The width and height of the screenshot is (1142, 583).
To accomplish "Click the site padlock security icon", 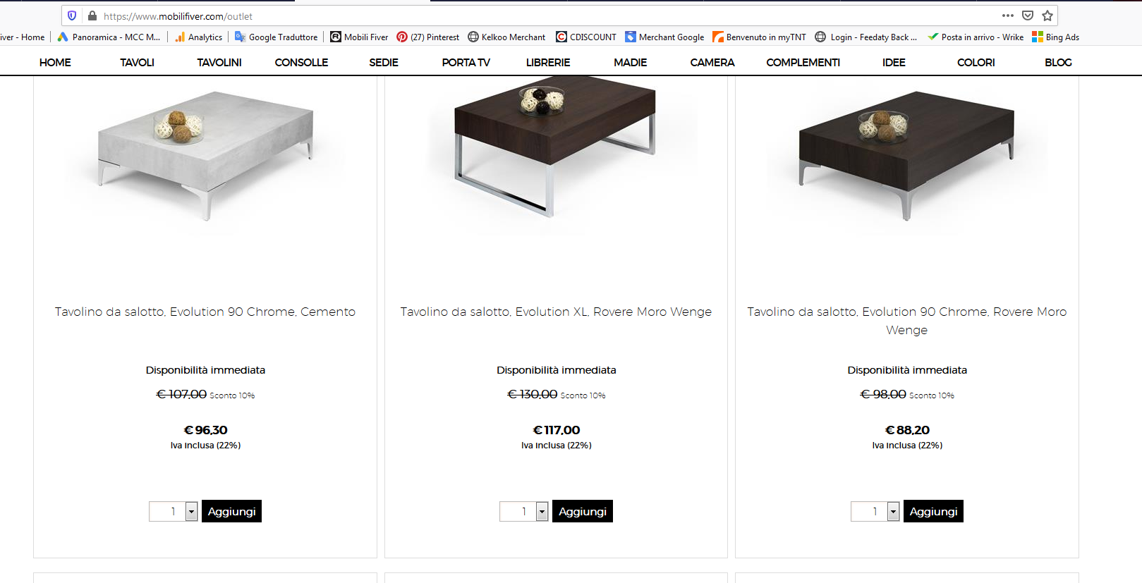I will (x=92, y=16).
